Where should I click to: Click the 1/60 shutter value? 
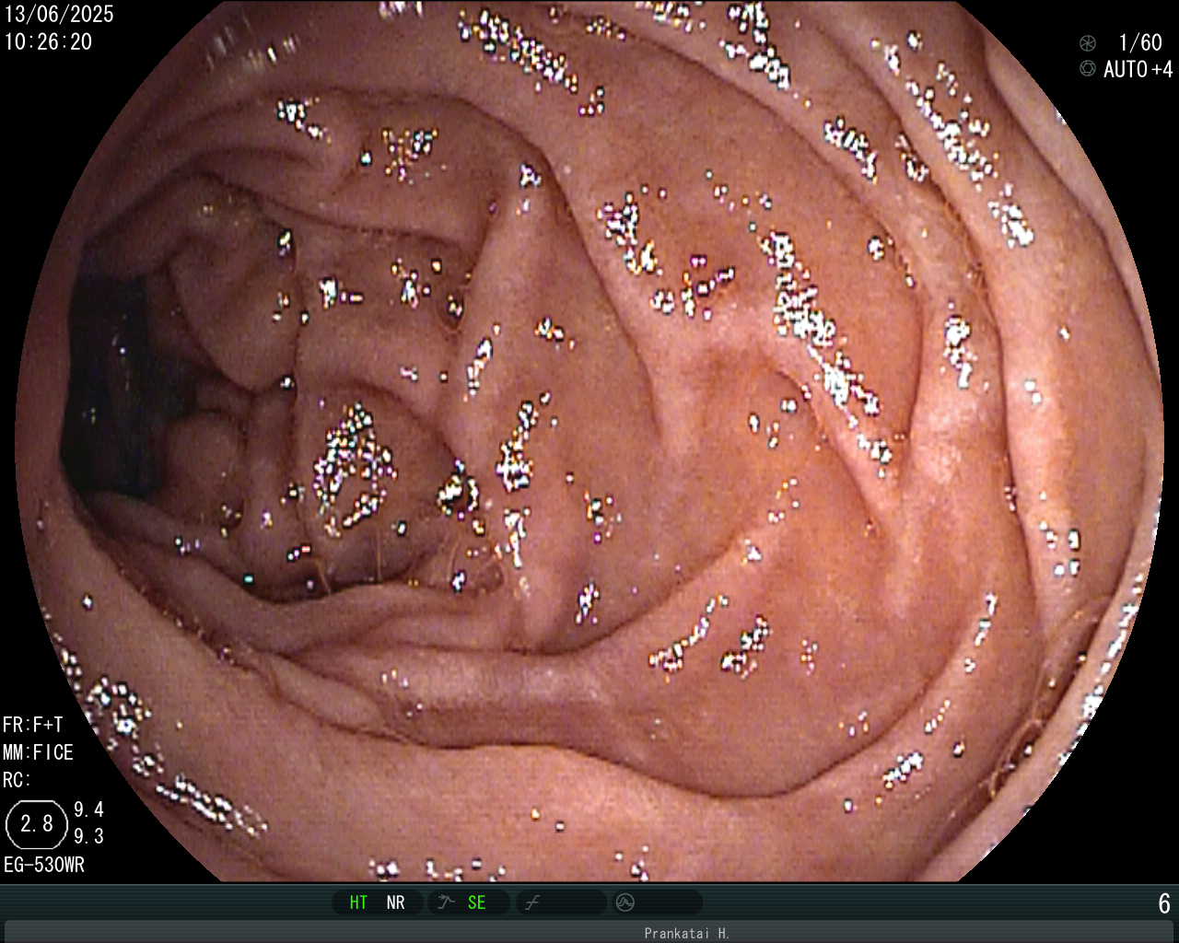[1140, 42]
